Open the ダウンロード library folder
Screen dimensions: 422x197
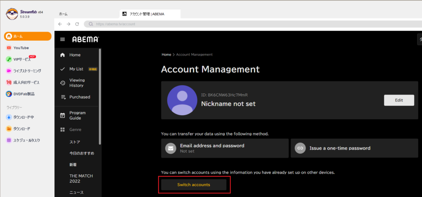[x=22, y=129]
